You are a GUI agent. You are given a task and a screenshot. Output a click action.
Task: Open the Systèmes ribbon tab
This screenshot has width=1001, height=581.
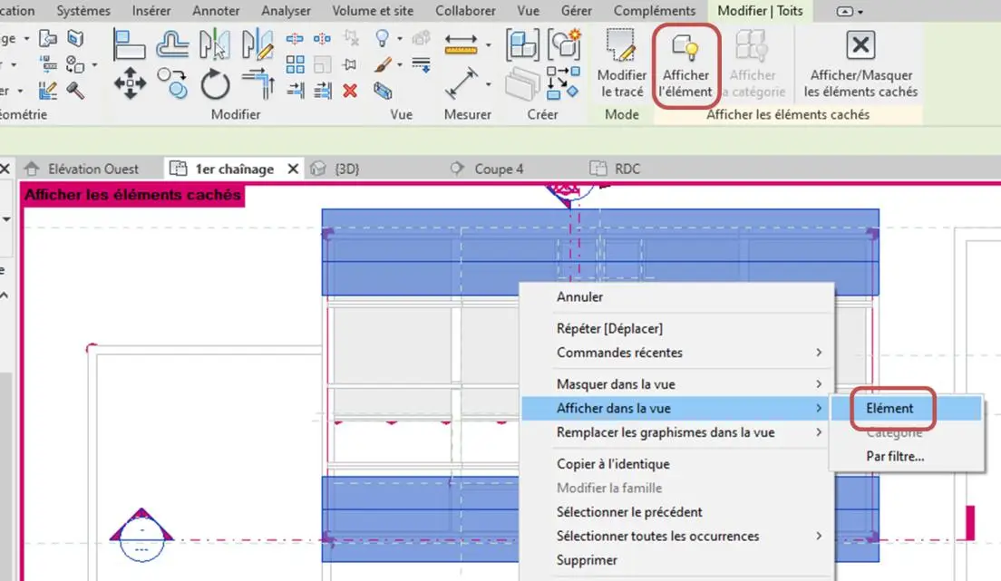[x=83, y=11]
